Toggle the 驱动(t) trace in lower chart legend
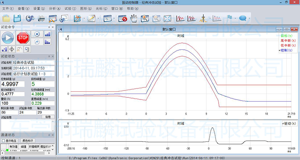This screenshot has width=300, height=160. pyautogui.click(x=289, y=124)
